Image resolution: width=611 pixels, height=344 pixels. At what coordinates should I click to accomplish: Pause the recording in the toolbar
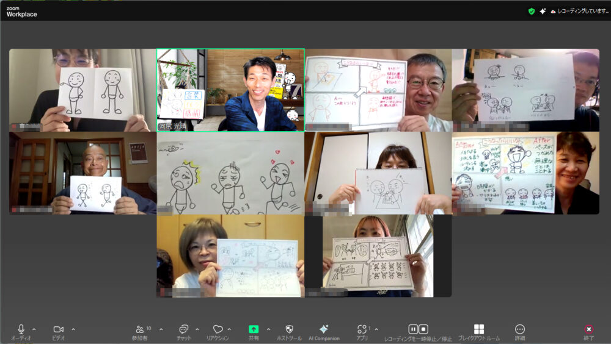413,329
